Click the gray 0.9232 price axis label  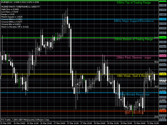pos(163,120)
